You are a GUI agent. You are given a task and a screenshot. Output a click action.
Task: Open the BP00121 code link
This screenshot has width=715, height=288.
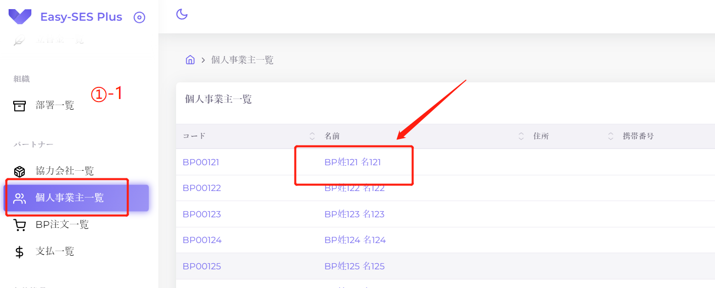pyautogui.click(x=200, y=162)
